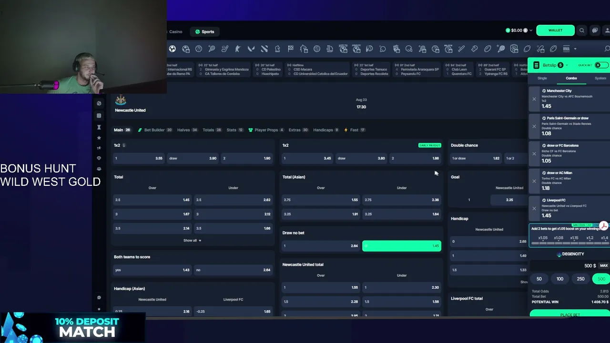The height and width of the screenshot is (343, 610).
Task: Bet Both teams to score yes 1.43
Action: [x=152, y=270]
